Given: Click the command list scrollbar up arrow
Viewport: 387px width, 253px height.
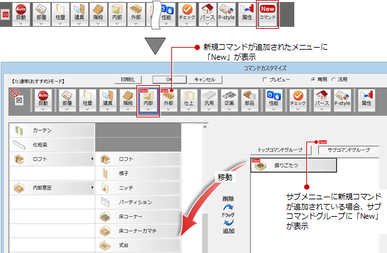Looking at the screenshot, I should click(x=205, y=127).
